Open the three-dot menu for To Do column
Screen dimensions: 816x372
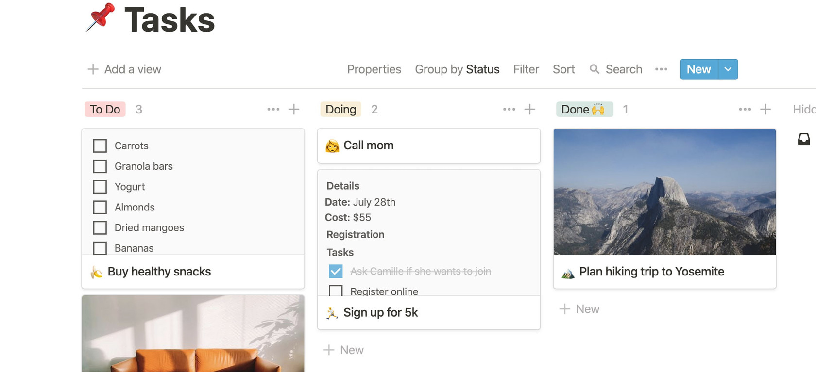pyautogui.click(x=273, y=109)
